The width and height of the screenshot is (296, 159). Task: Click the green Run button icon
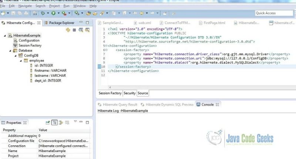pos(54,13)
